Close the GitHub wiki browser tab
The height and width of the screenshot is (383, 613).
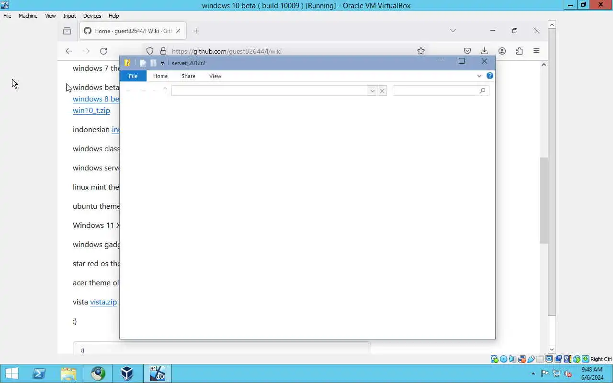pos(178,31)
